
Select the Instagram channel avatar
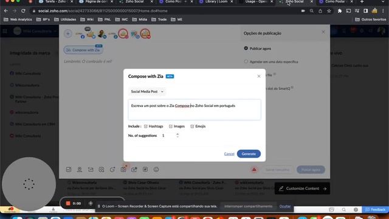(123, 34)
